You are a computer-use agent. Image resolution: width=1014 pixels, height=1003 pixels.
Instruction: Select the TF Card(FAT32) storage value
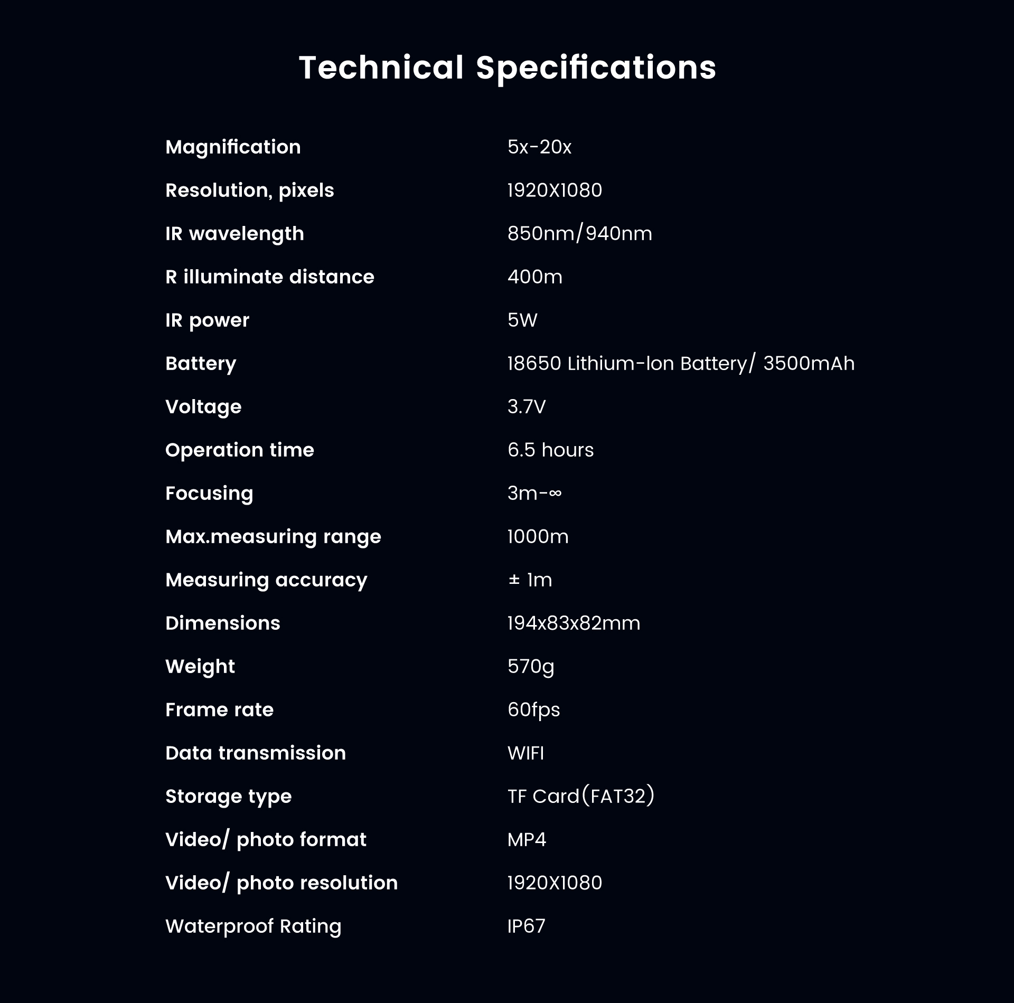click(x=581, y=796)
